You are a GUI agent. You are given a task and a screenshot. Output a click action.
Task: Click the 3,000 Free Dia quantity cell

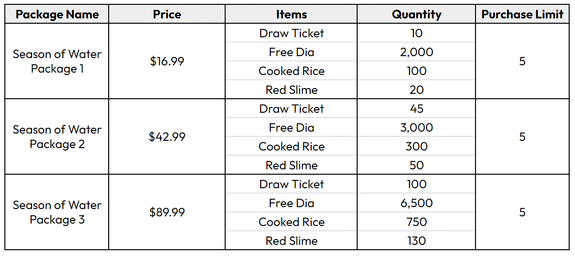[416, 128]
